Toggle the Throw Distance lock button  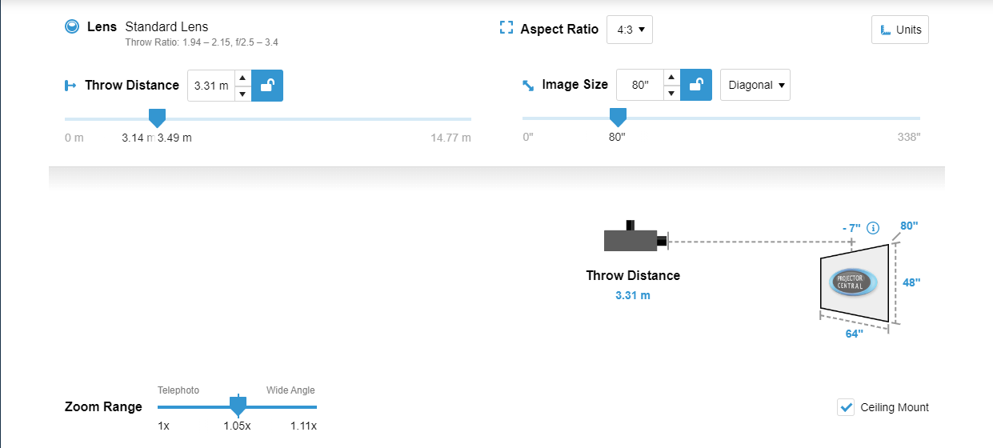(x=267, y=86)
